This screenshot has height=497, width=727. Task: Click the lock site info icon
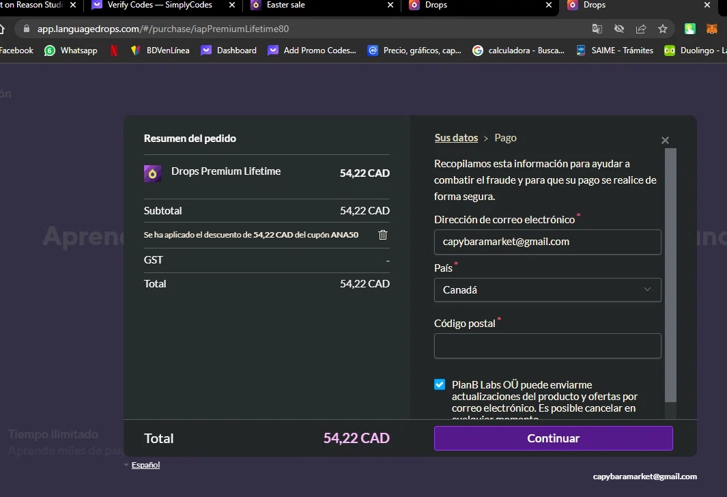(x=27, y=29)
